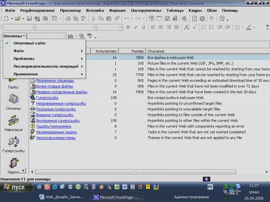
Task: Open the Ошибки компонента link
Action: pyautogui.click(x=53, y=126)
